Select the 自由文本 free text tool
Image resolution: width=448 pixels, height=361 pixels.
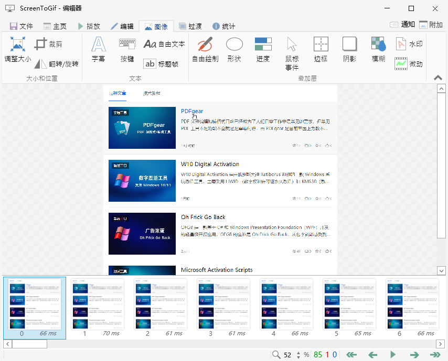(164, 44)
